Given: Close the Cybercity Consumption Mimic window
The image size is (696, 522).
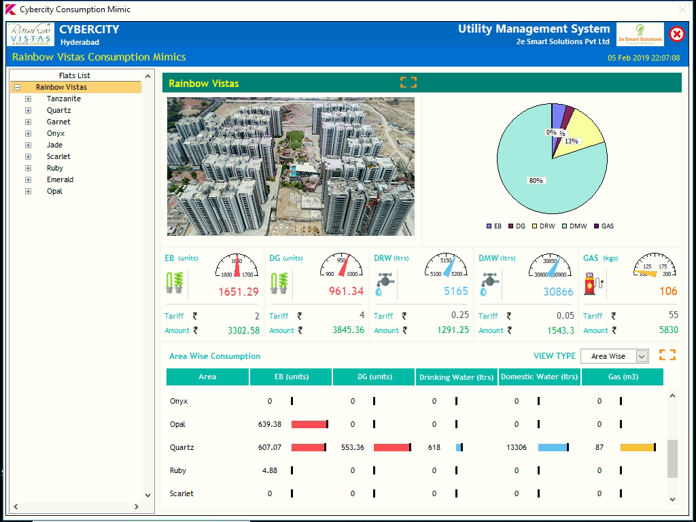Looking at the screenshot, I should point(682,10).
